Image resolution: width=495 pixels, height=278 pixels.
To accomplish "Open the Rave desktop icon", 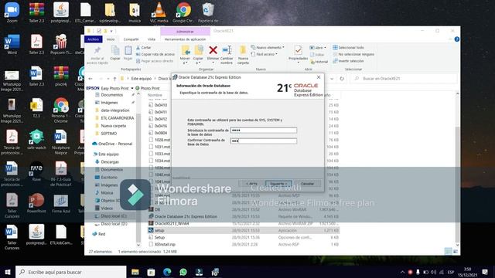I will tap(36, 171).
